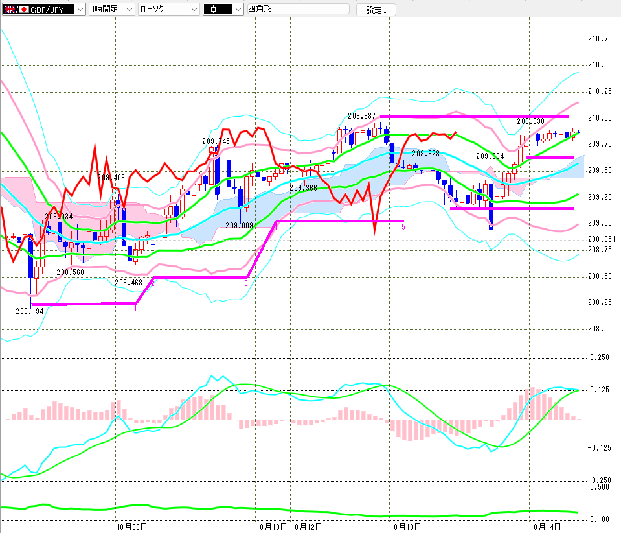The height and width of the screenshot is (533, 621).
Task: Select the 10月10日 date label
Action: tap(271, 527)
